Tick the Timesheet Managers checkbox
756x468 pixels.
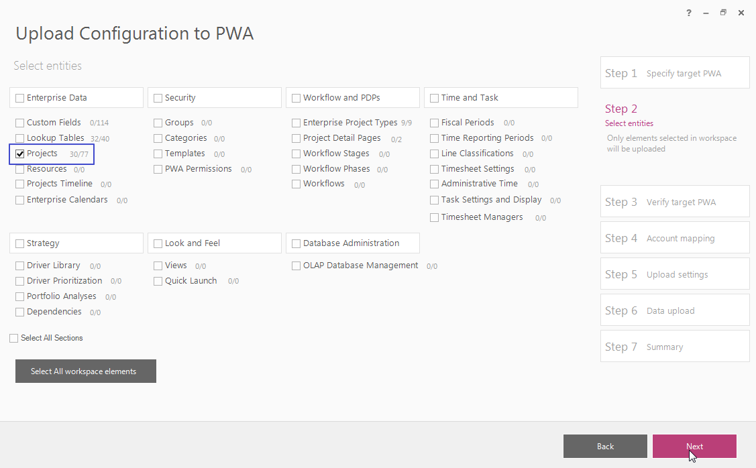(x=434, y=217)
